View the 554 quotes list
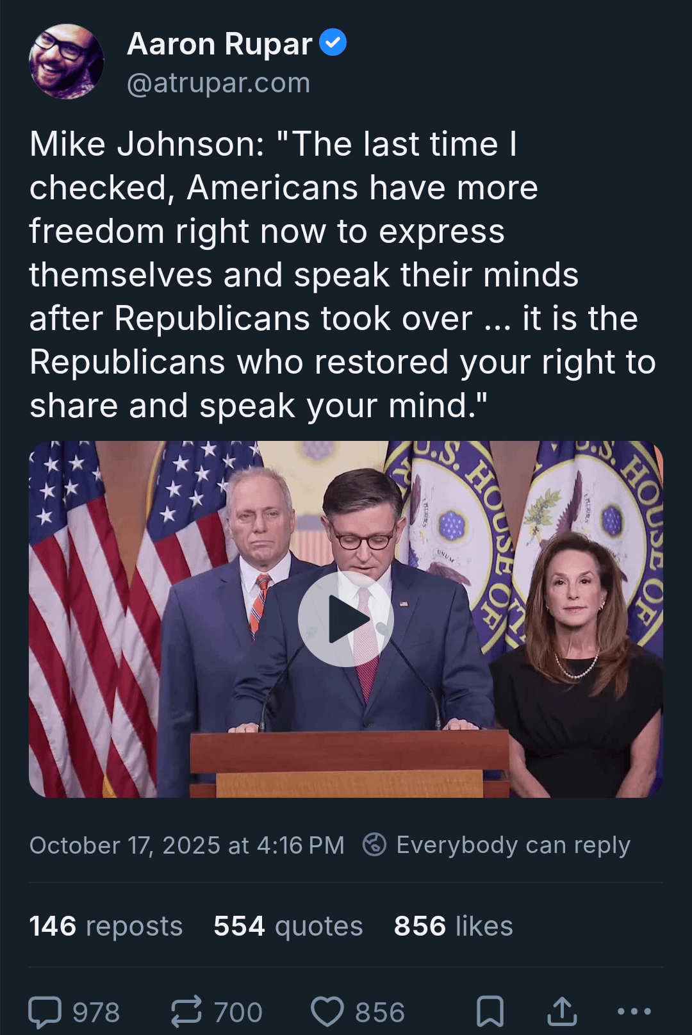Viewport: 692px width, 1035px height. coord(288,926)
